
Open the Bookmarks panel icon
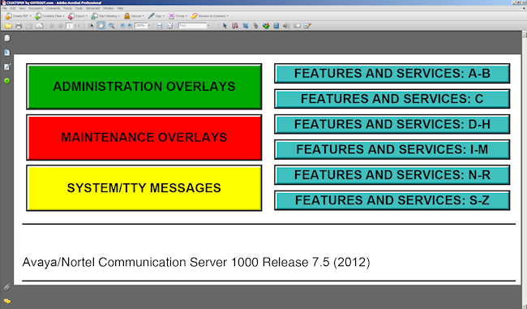[x=7, y=53]
